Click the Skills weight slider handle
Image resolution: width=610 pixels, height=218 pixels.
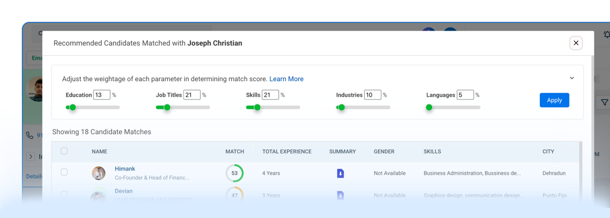[257, 108]
